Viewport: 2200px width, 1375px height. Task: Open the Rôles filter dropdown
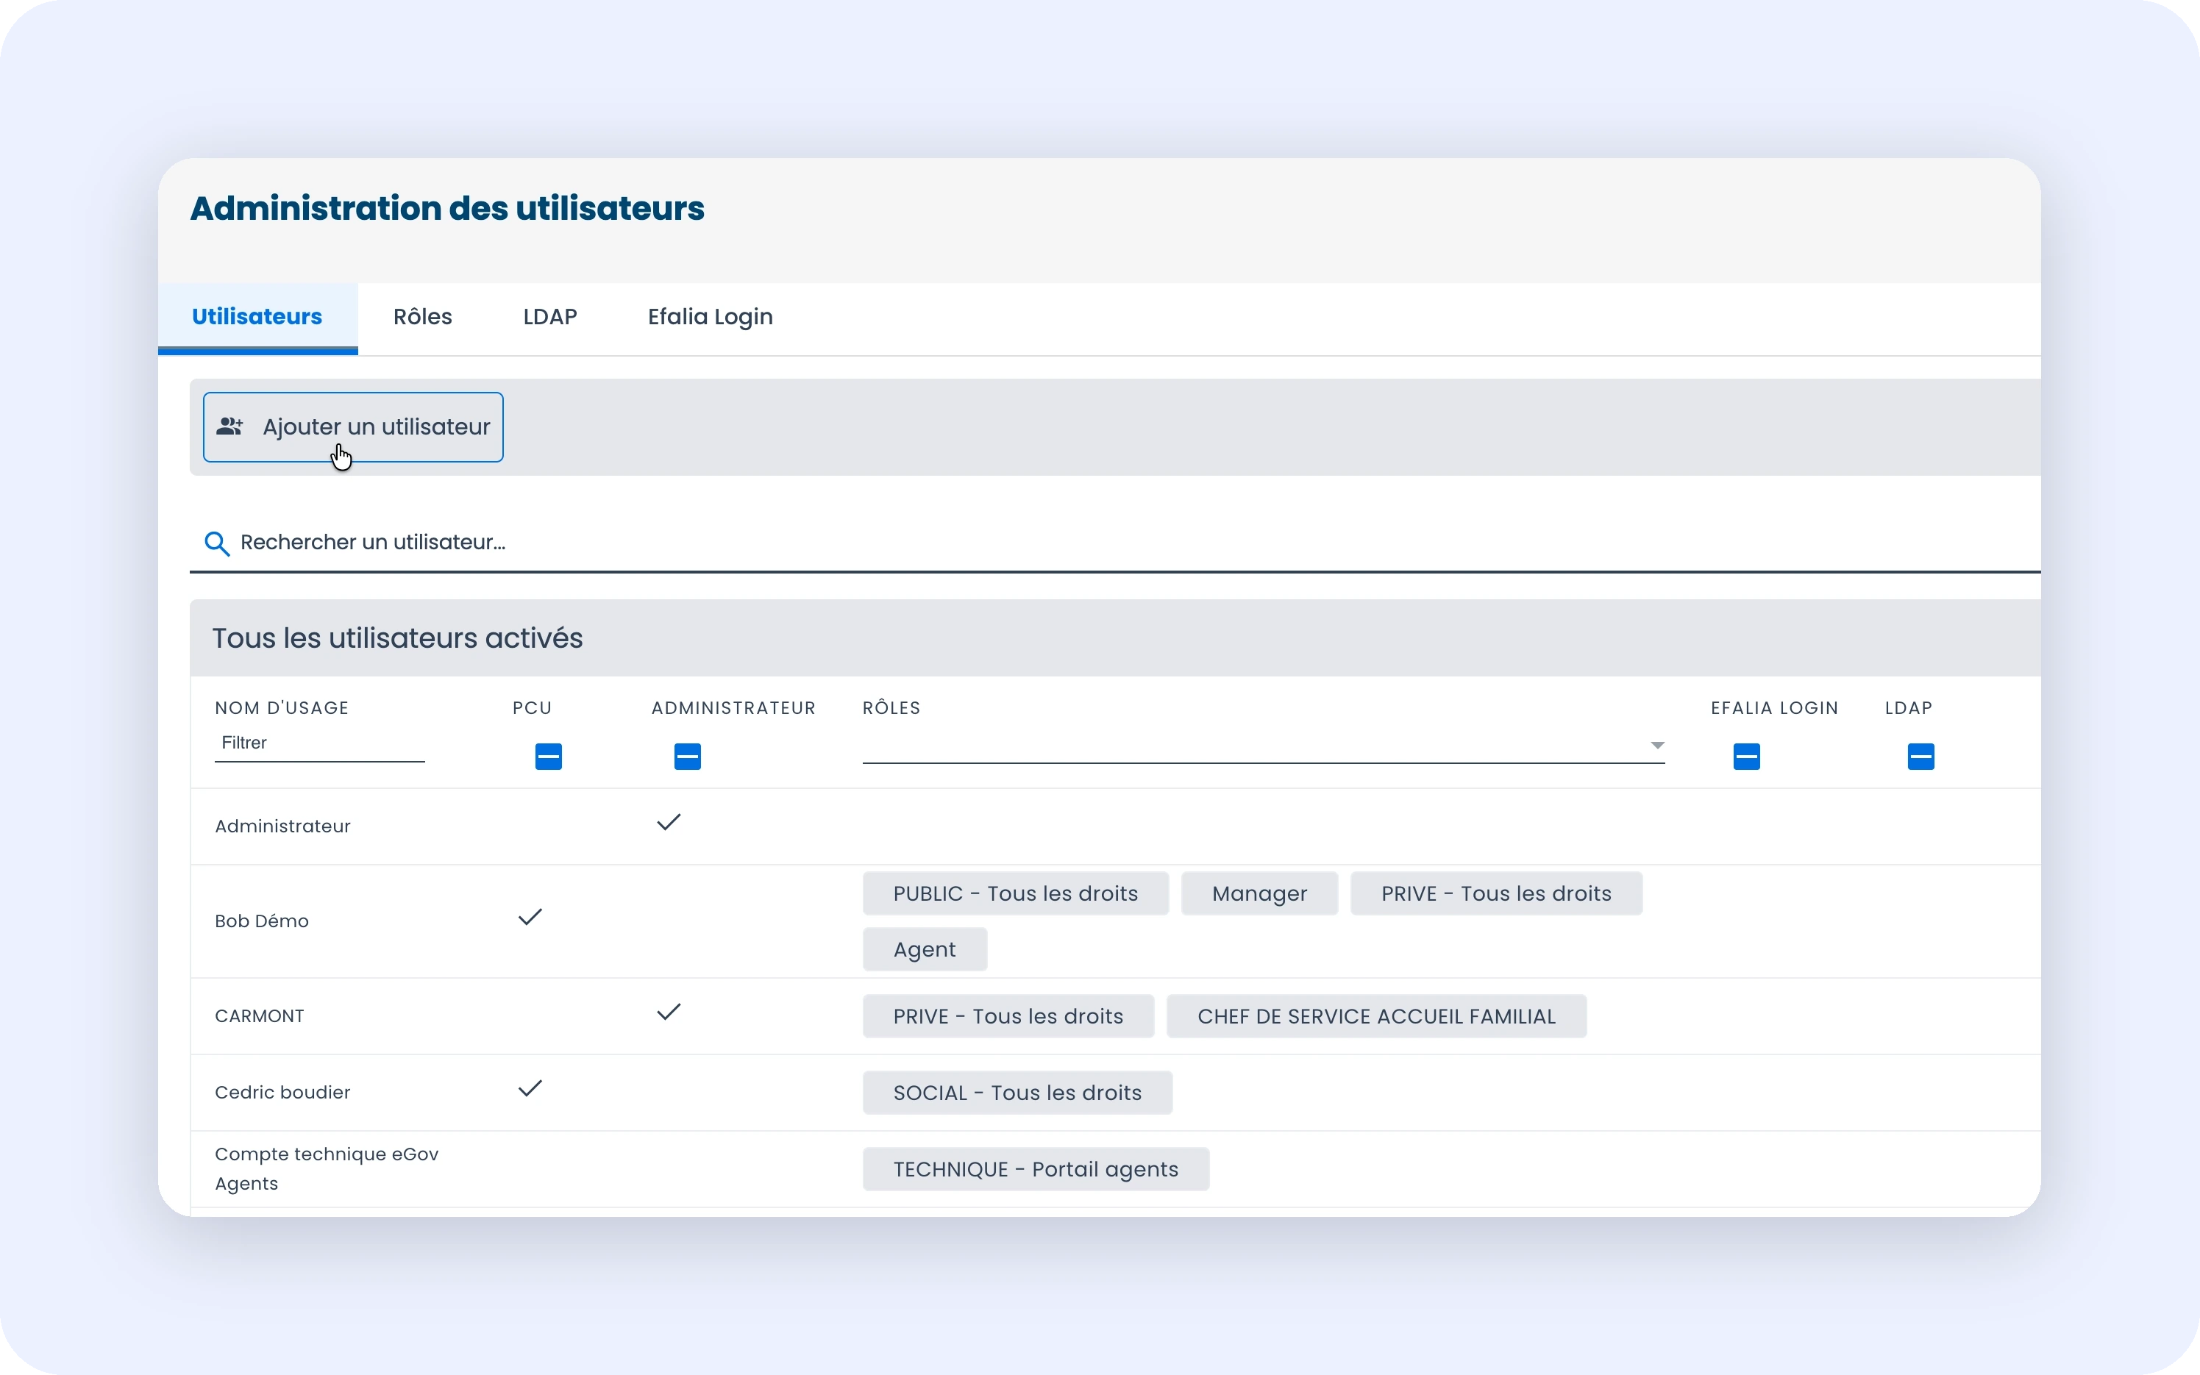(1263, 746)
